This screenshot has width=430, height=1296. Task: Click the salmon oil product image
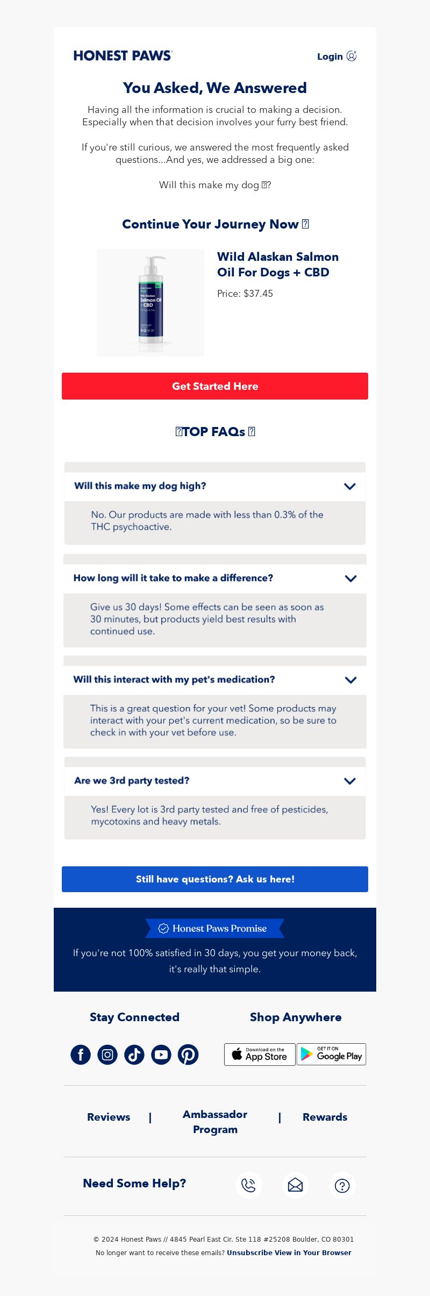[x=150, y=302]
